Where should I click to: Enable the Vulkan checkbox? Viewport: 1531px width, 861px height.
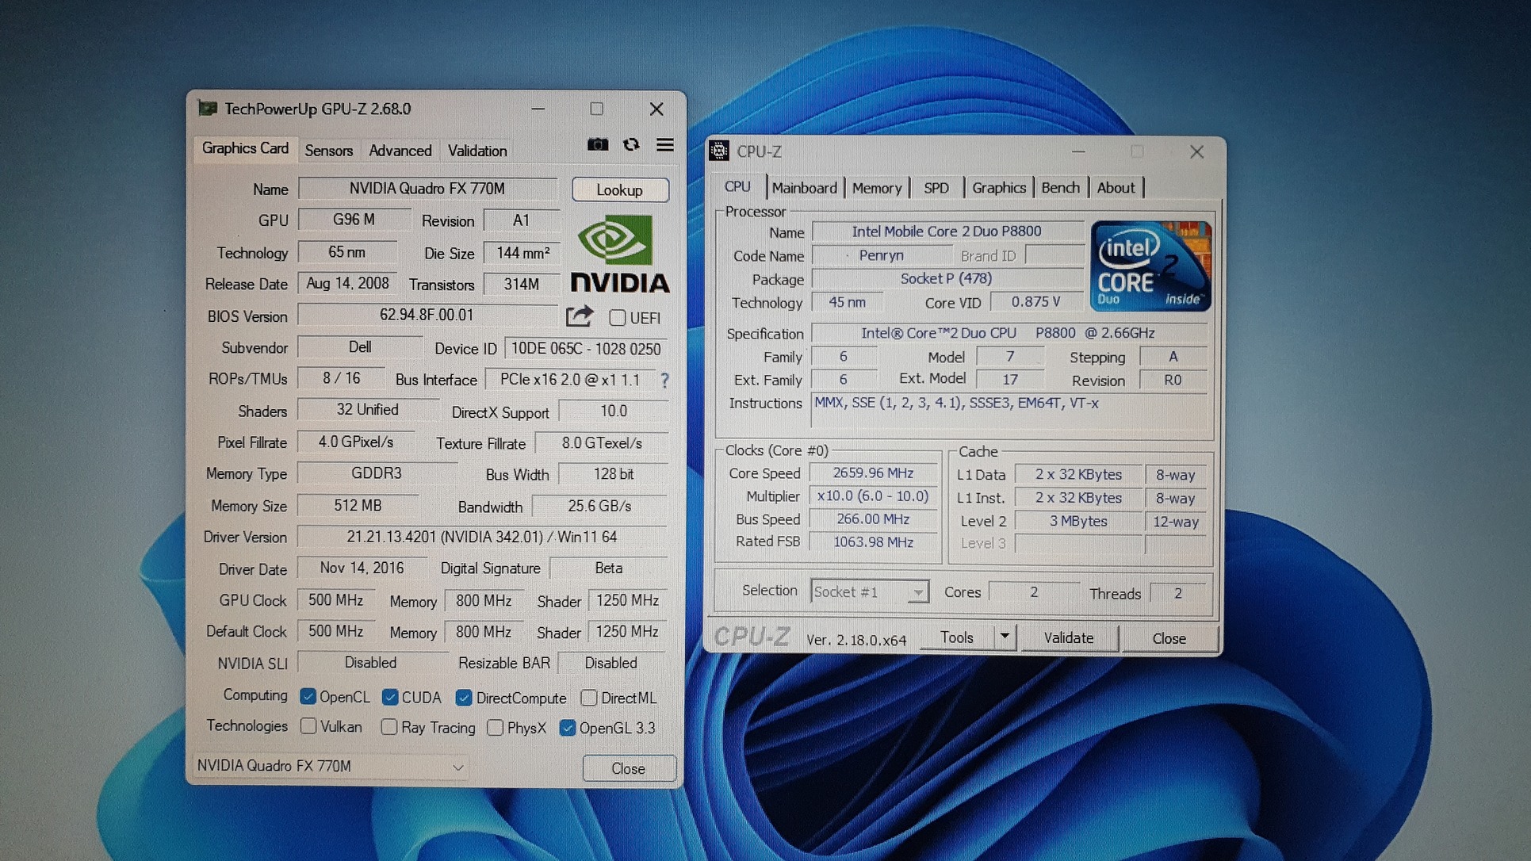click(x=308, y=726)
